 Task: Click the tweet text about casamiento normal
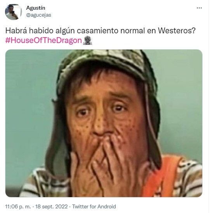[x=101, y=31]
